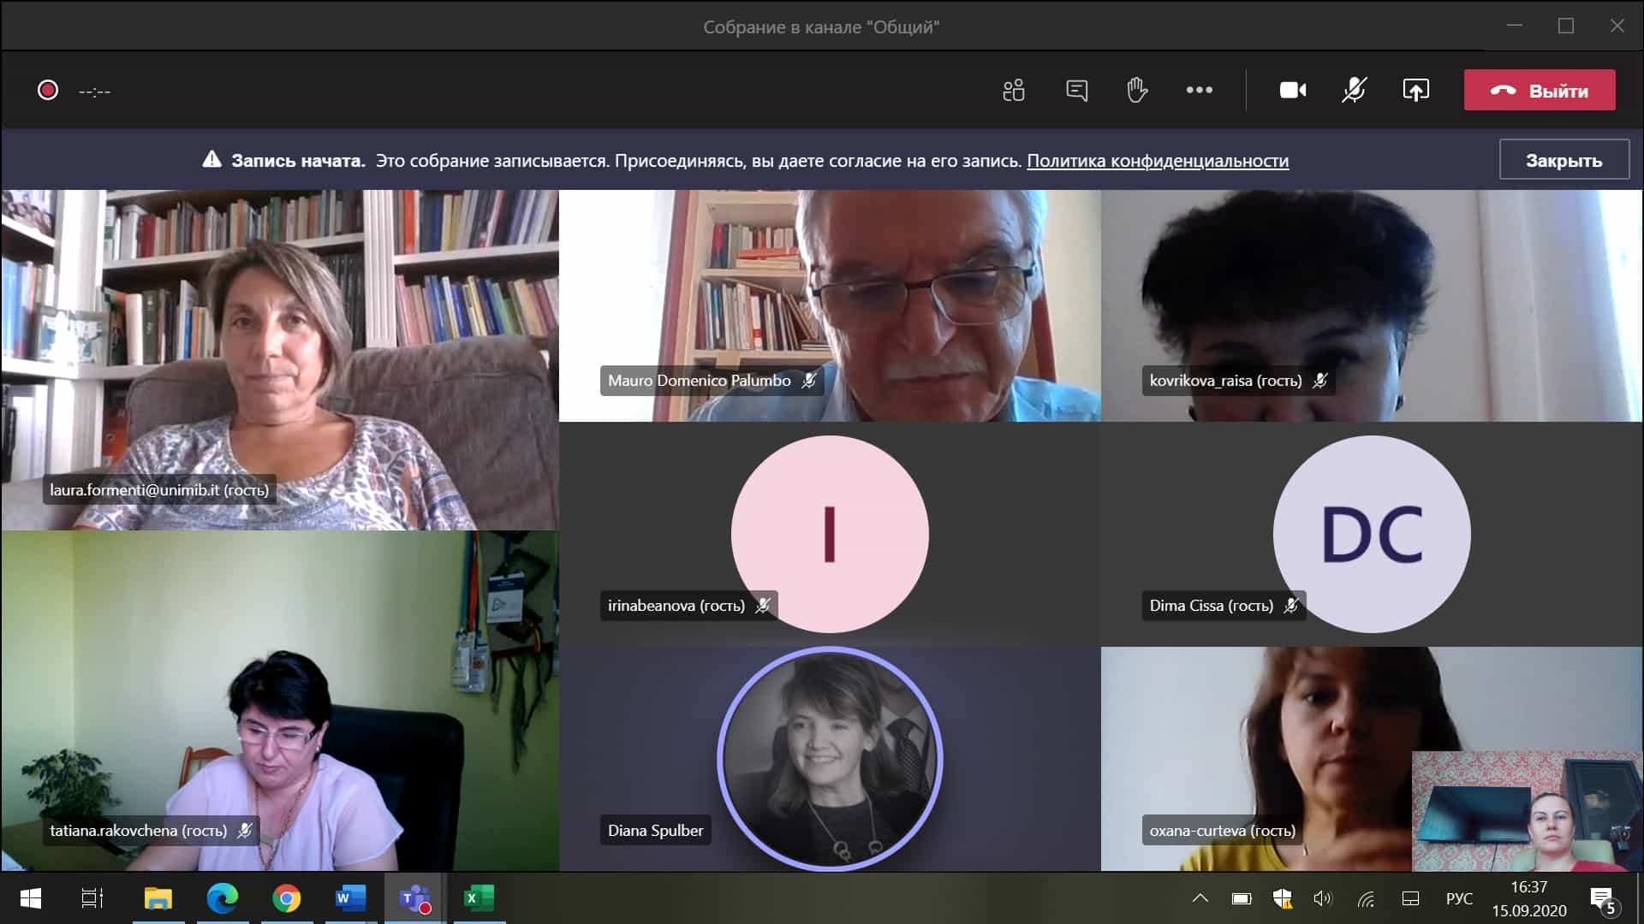Image resolution: width=1644 pixels, height=924 pixels.
Task: Dismiss the recording notice with Закрыть
Action: click(x=1564, y=160)
